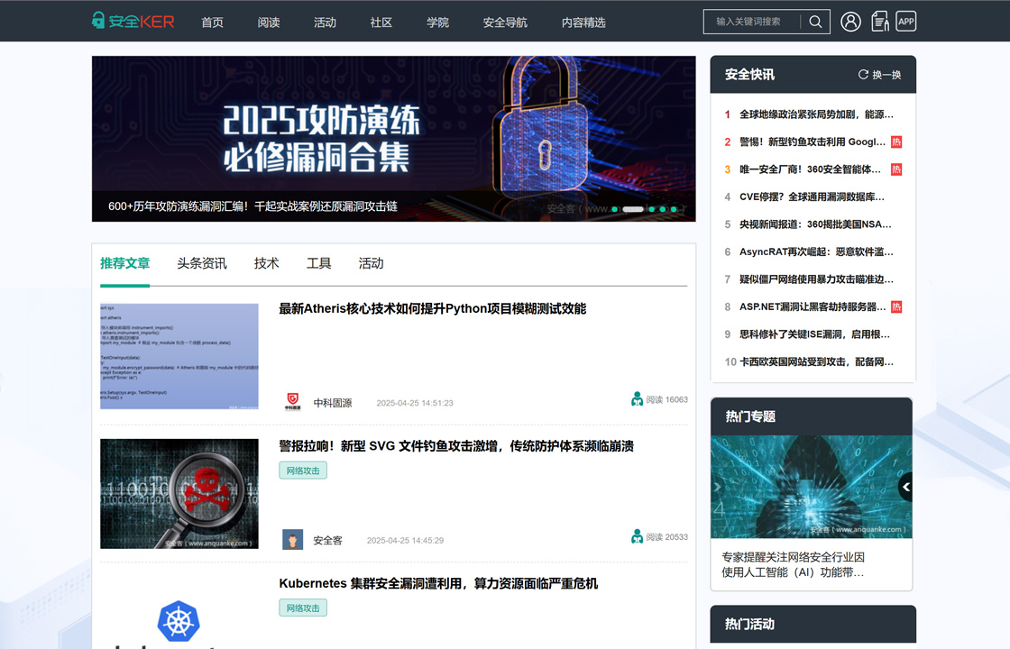The height and width of the screenshot is (649, 1010).
Task: Open 阅读 in the top navigation
Action: pyautogui.click(x=269, y=23)
